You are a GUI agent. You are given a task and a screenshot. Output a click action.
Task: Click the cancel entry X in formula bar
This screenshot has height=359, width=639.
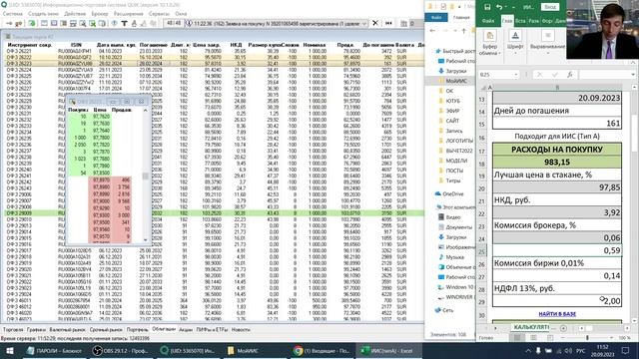(539, 75)
